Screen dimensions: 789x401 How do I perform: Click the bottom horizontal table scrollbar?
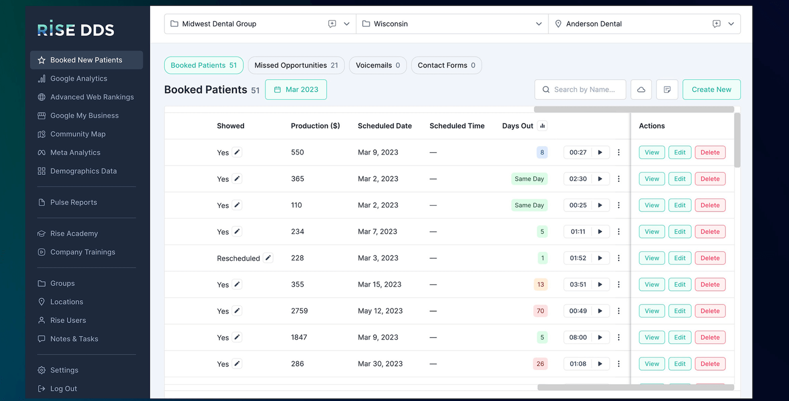coord(636,387)
